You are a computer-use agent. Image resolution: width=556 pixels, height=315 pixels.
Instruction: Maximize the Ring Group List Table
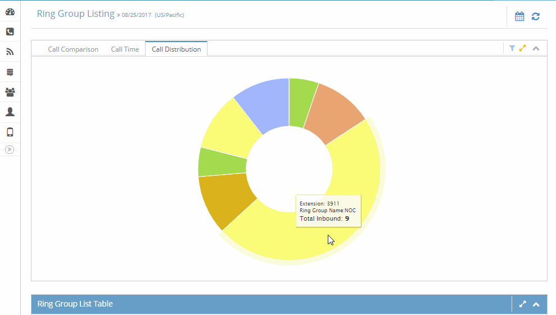pyautogui.click(x=522, y=304)
